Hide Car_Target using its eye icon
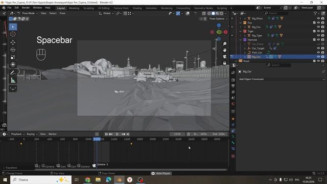Viewport: 327px width, 184px height. [x=318, y=48]
